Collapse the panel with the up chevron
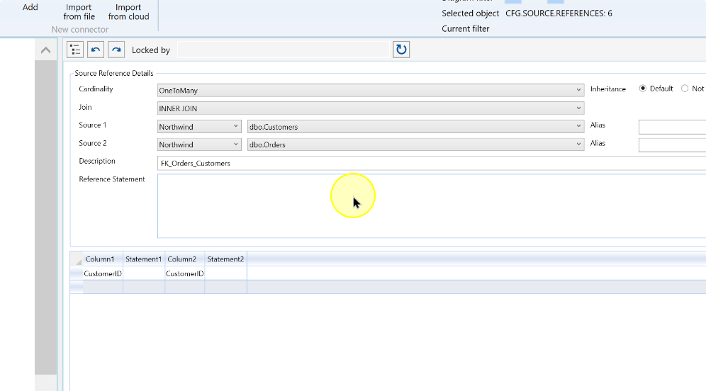Viewport: 706px width, 391px height. 45,50
